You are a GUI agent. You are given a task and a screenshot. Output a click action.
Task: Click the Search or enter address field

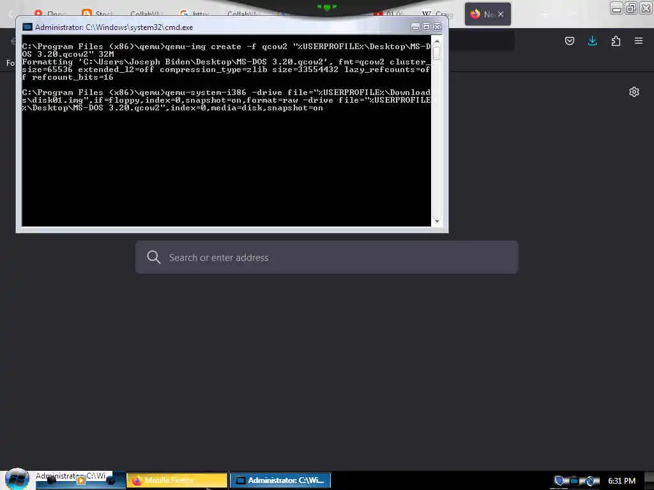click(x=327, y=257)
